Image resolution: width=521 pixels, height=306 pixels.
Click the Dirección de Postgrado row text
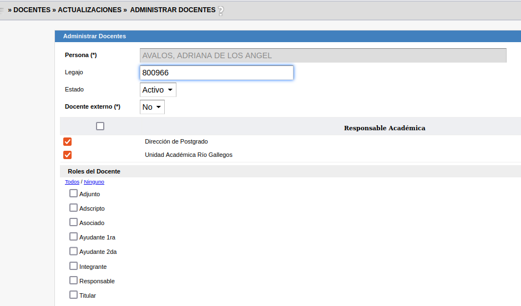[176, 142]
